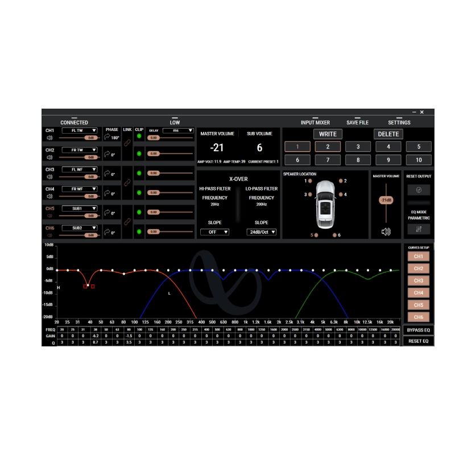
Task: Open the Settings menu
Action: [x=399, y=122]
